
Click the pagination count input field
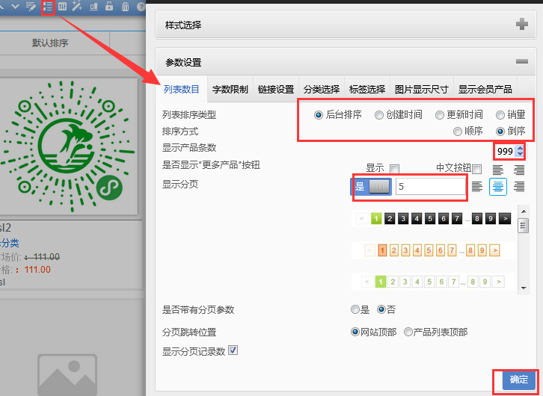[x=431, y=187]
